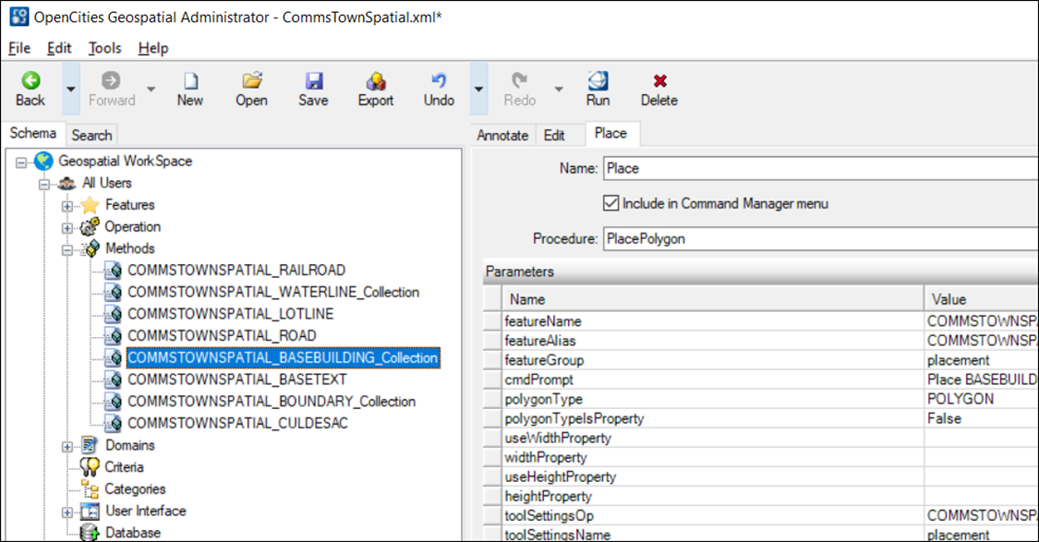
Task: Navigate back using the Back arrow icon
Action: pyautogui.click(x=30, y=88)
